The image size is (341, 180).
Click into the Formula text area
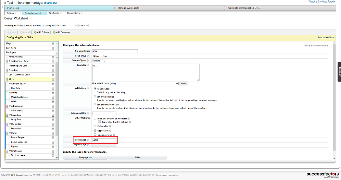click(146, 72)
